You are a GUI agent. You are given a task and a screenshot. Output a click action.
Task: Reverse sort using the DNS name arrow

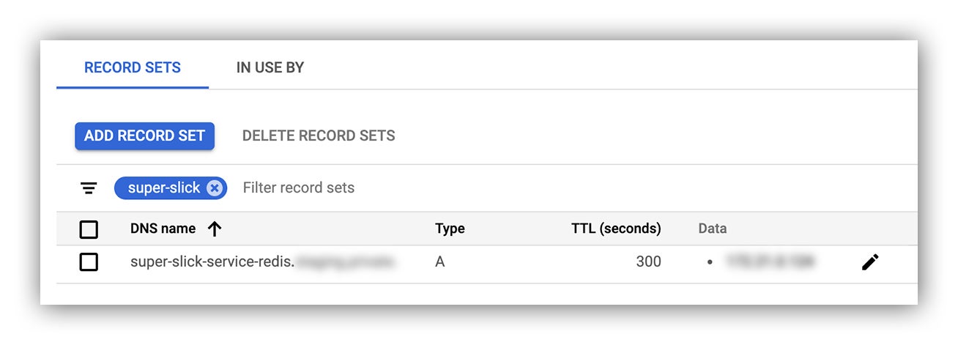[x=214, y=229]
